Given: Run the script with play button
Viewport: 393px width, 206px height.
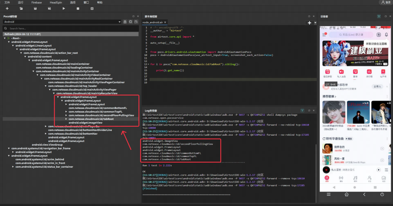Looking at the screenshot, I should tap(64, 8).
